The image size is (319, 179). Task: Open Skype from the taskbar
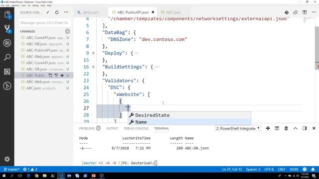click(77, 176)
